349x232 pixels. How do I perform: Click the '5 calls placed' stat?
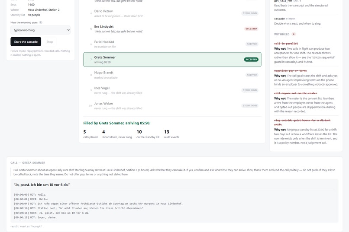(90, 134)
